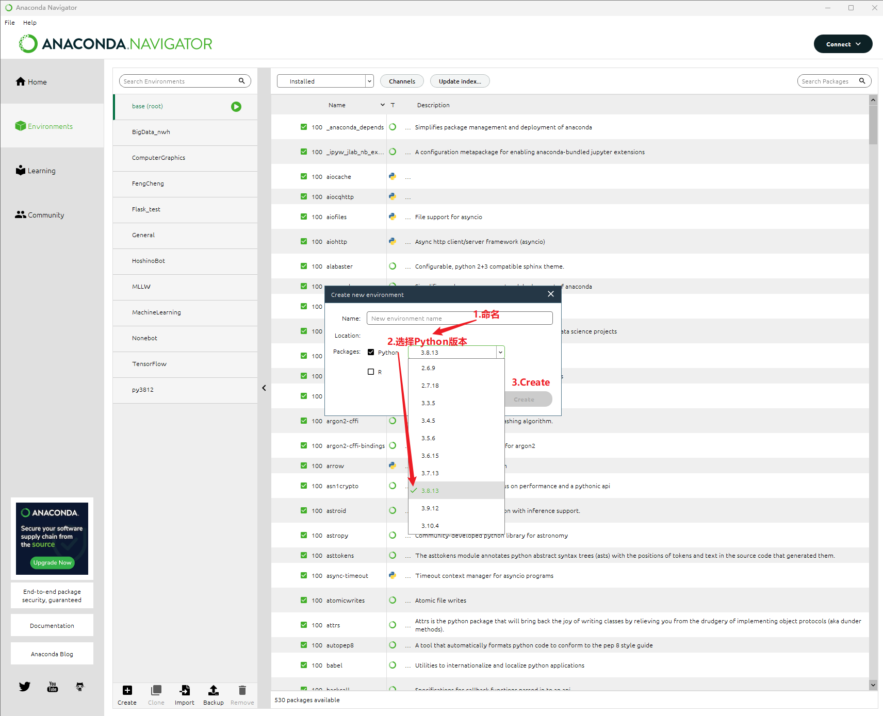This screenshot has width=883, height=716.
Task: Click the Import environment icon
Action: point(185,690)
